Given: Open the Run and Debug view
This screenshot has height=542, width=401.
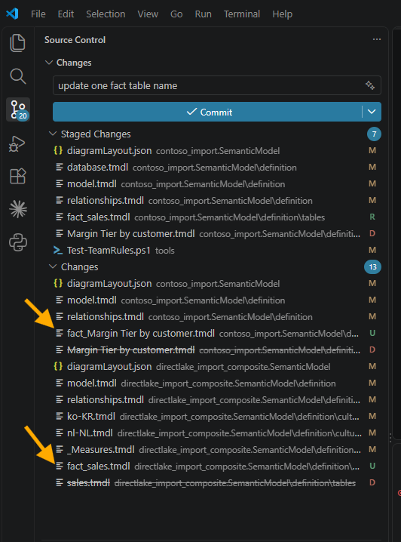Looking at the screenshot, I should [17, 143].
